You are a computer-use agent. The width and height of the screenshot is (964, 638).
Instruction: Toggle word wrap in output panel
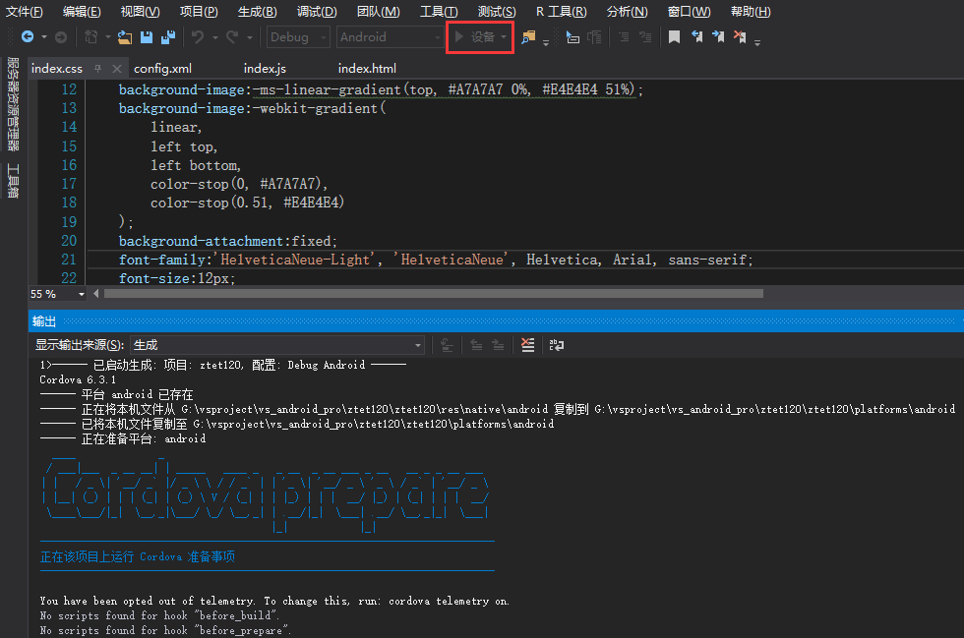[x=557, y=345]
